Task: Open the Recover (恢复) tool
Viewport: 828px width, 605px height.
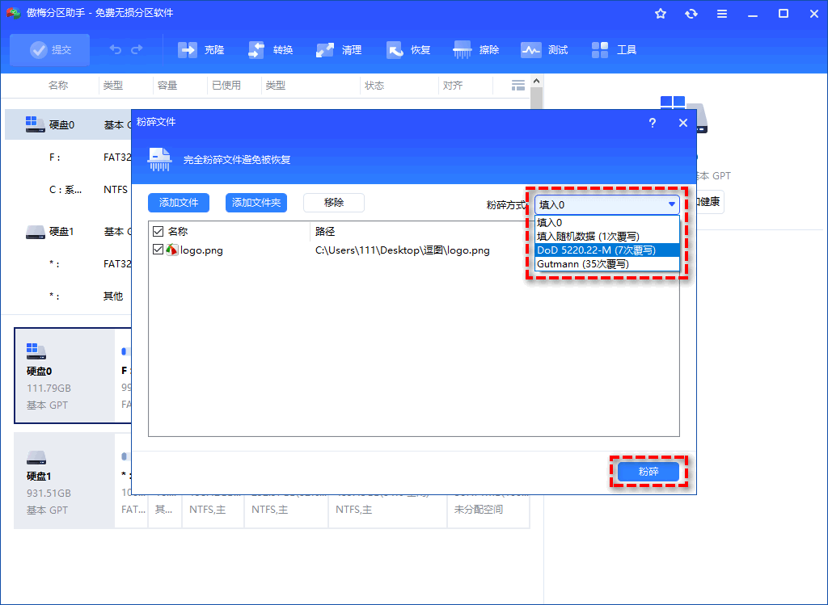Action: click(x=395, y=50)
